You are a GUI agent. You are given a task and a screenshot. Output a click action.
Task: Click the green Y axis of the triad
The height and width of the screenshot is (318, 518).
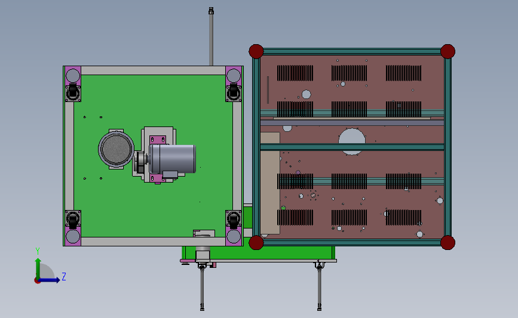(38, 268)
